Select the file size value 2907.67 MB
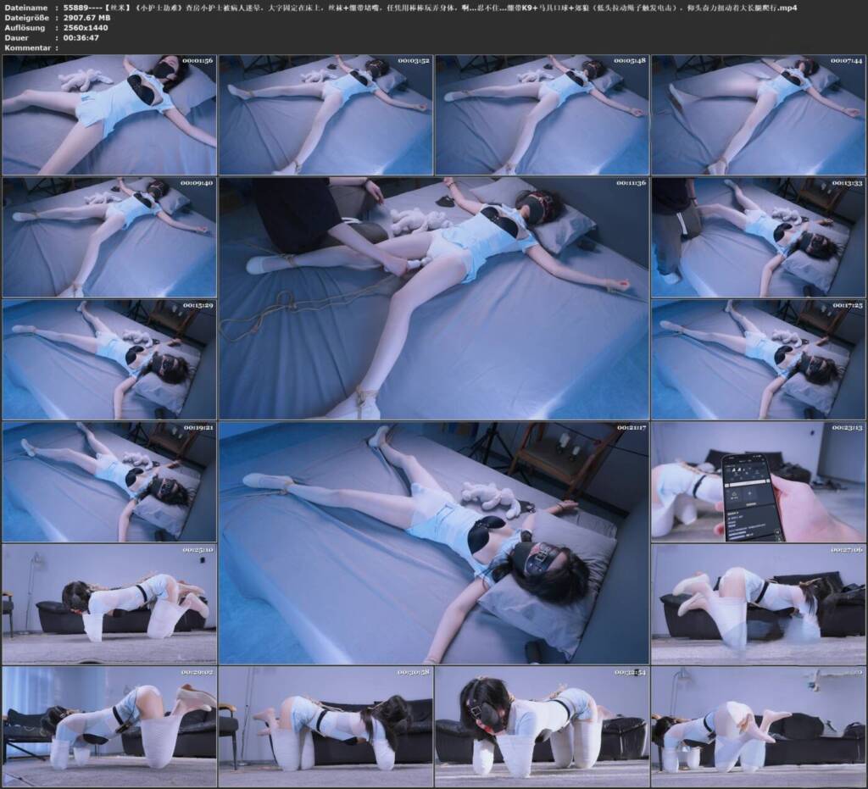Viewport: 868px width, 789px height. coord(87,18)
